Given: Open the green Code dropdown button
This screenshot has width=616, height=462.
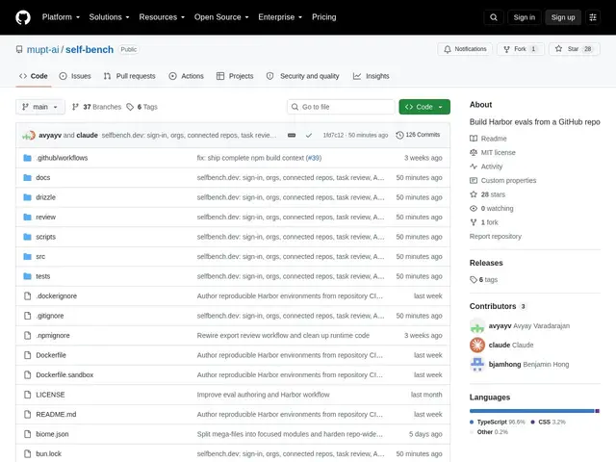Looking at the screenshot, I should click(424, 107).
